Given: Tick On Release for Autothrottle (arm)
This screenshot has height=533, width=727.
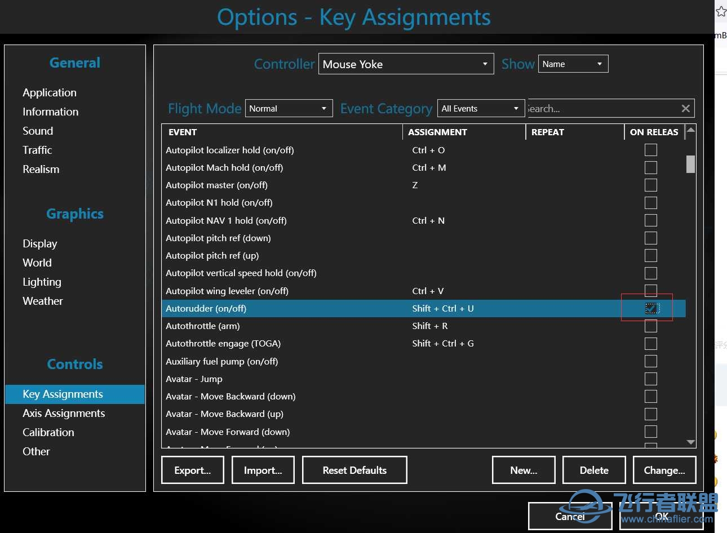Looking at the screenshot, I should point(651,326).
